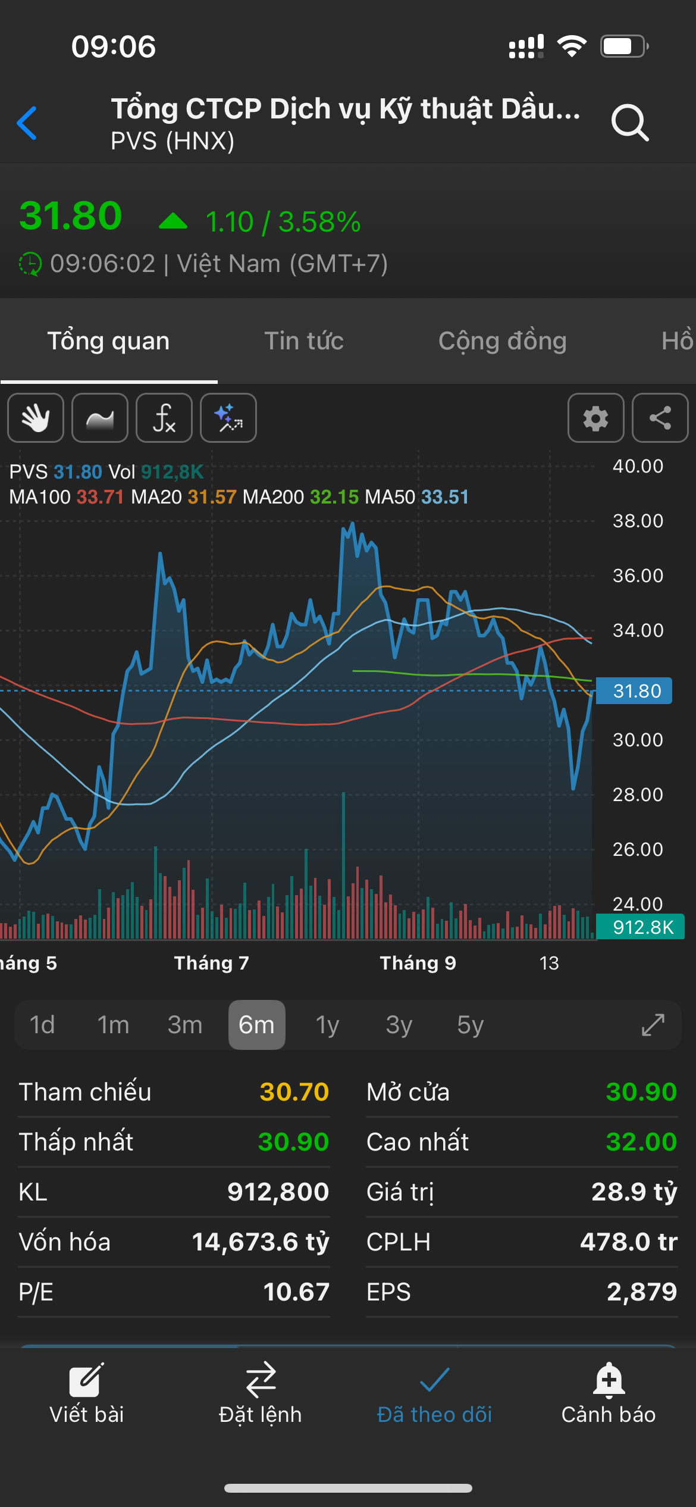Create a price alert with 'Cảnh báo'
The height and width of the screenshot is (1507, 696).
tap(609, 1394)
